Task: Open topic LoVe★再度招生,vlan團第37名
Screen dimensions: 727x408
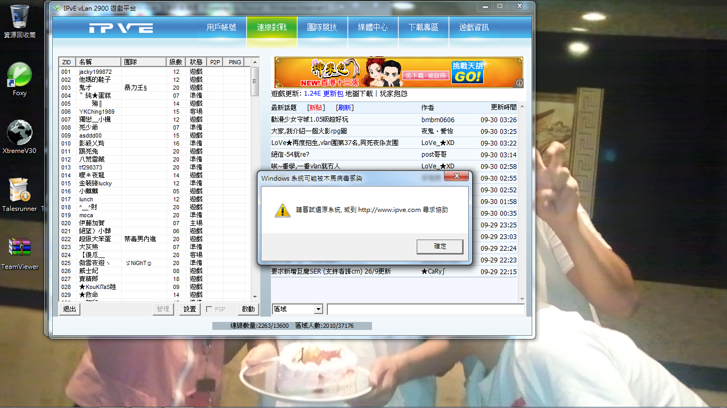Action: (x=335, y=143)
